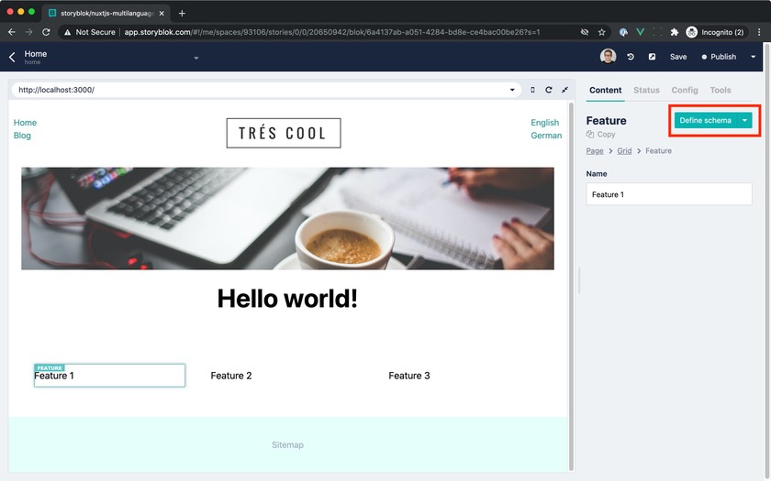Switch preview language to German
The width and height of the screenshot is (771, 481).
pyautogui.click(x=546, y=136)
